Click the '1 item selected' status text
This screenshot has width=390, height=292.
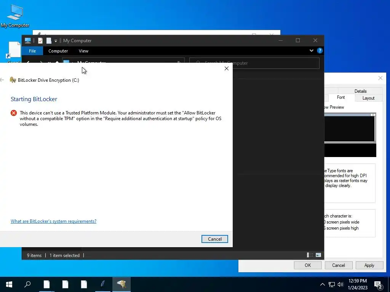(x=64, y=255)
